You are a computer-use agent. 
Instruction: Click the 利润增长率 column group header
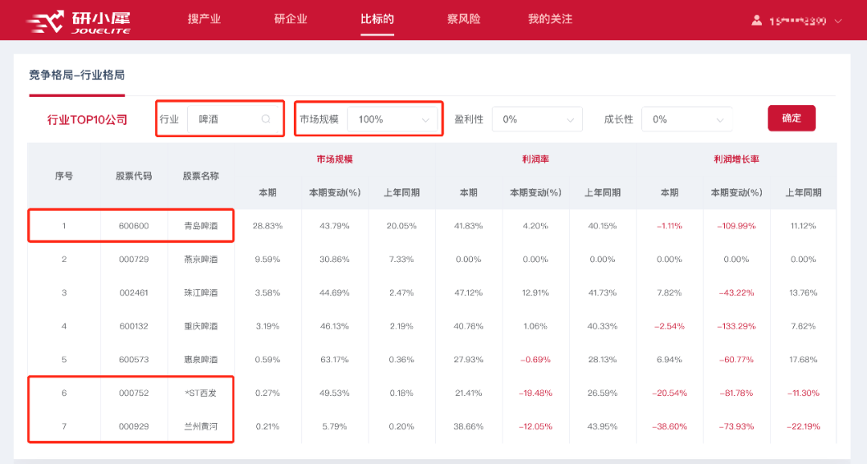pos(736,159)
